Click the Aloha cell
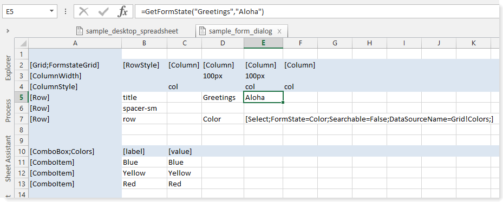 [263, 97]
